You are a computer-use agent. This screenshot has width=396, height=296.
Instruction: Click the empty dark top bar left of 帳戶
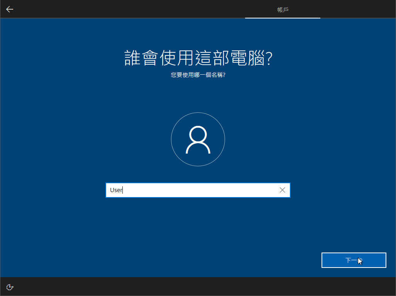coord(127,9)
